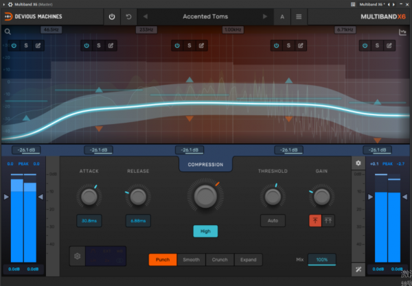Solo the fourth band
412x286 pixels.
pos(288,46)
